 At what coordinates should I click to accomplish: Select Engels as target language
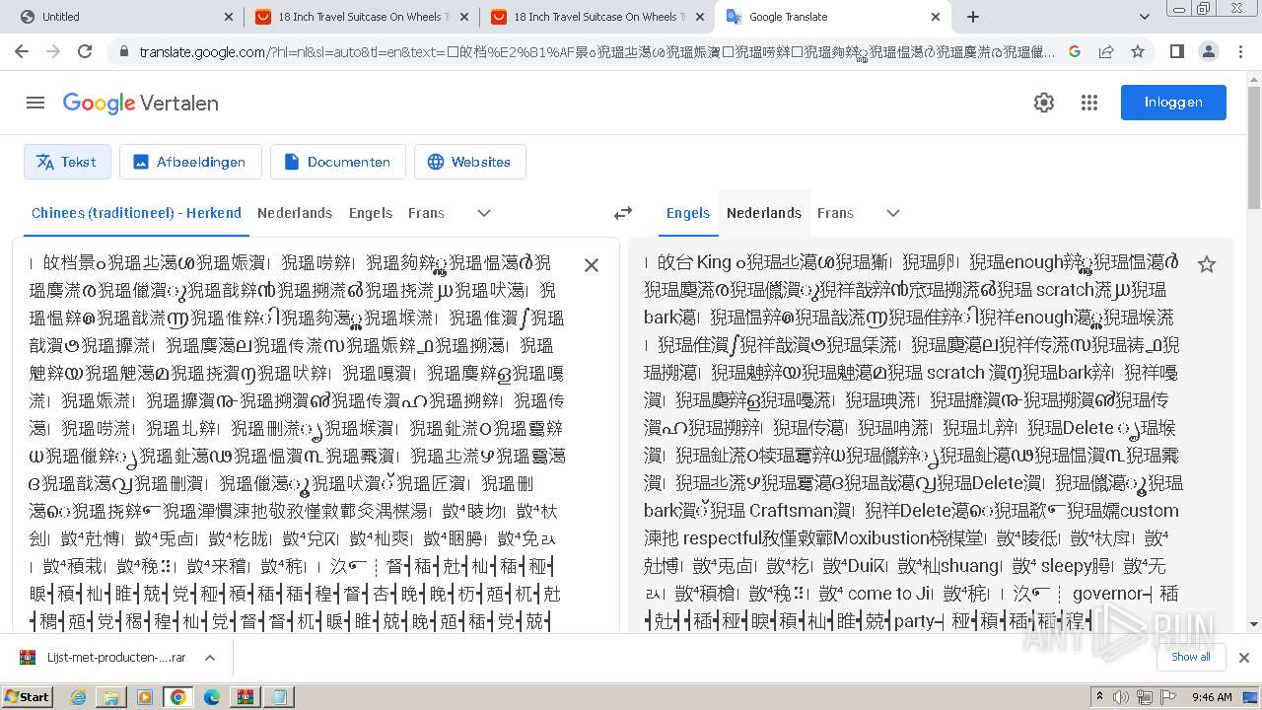(688, 213)
